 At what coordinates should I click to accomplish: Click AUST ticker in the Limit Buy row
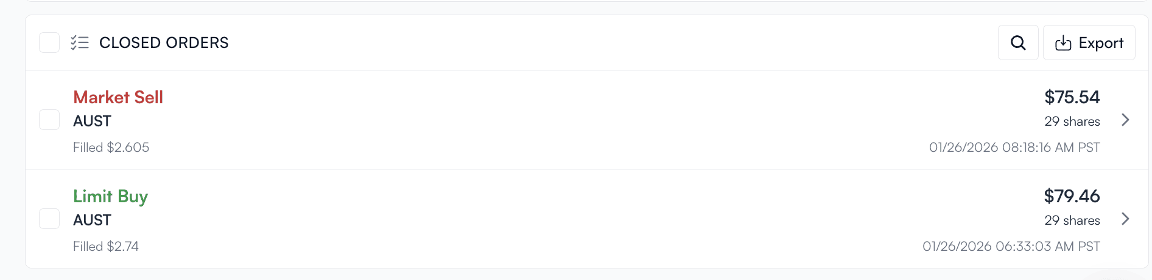[x=92, y=220]
